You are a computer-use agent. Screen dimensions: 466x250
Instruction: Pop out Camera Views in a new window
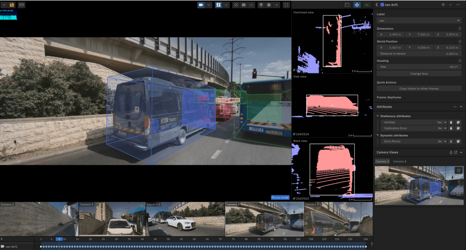coord(456,152)
